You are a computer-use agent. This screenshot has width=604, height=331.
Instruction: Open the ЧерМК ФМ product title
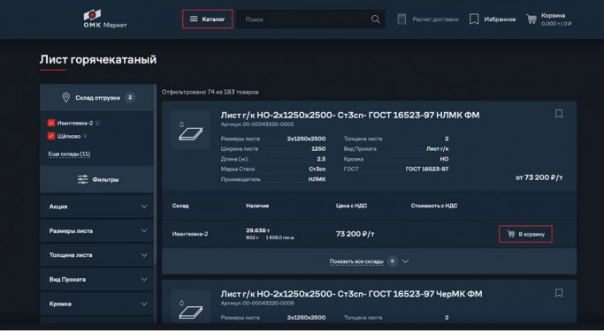pos(351,294)
